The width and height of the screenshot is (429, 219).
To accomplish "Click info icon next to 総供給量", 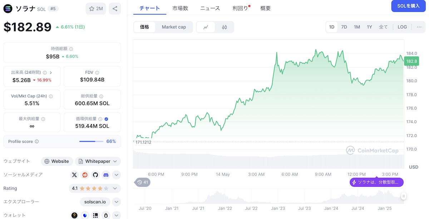I will (101, 96).
